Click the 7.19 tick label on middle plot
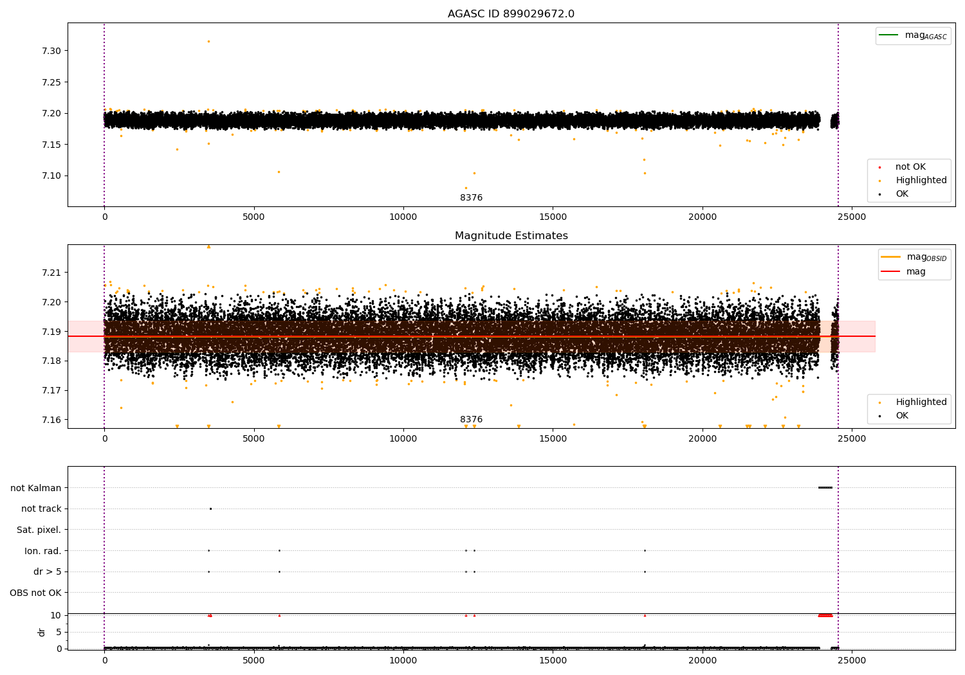This screenshot has height=675, width=965. (51, 332)
